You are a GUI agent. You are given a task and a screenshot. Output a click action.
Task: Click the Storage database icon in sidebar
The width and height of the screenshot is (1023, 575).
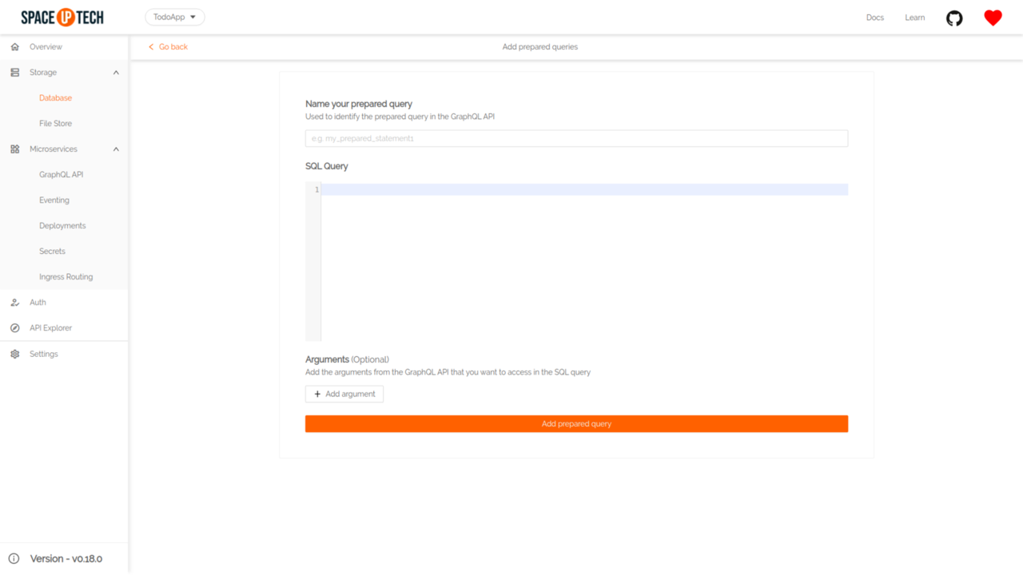click(x=14, y=72)
